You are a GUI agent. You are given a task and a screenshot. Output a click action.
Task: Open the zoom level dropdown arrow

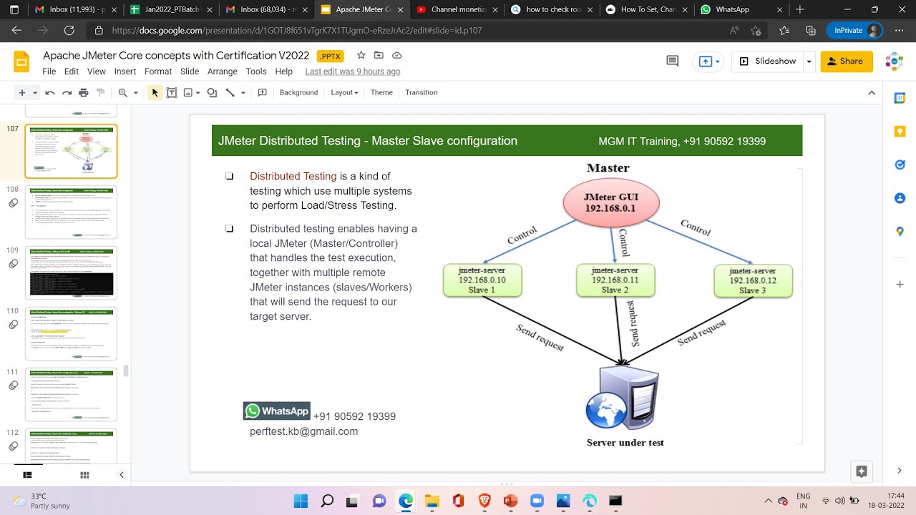(135, 92)
